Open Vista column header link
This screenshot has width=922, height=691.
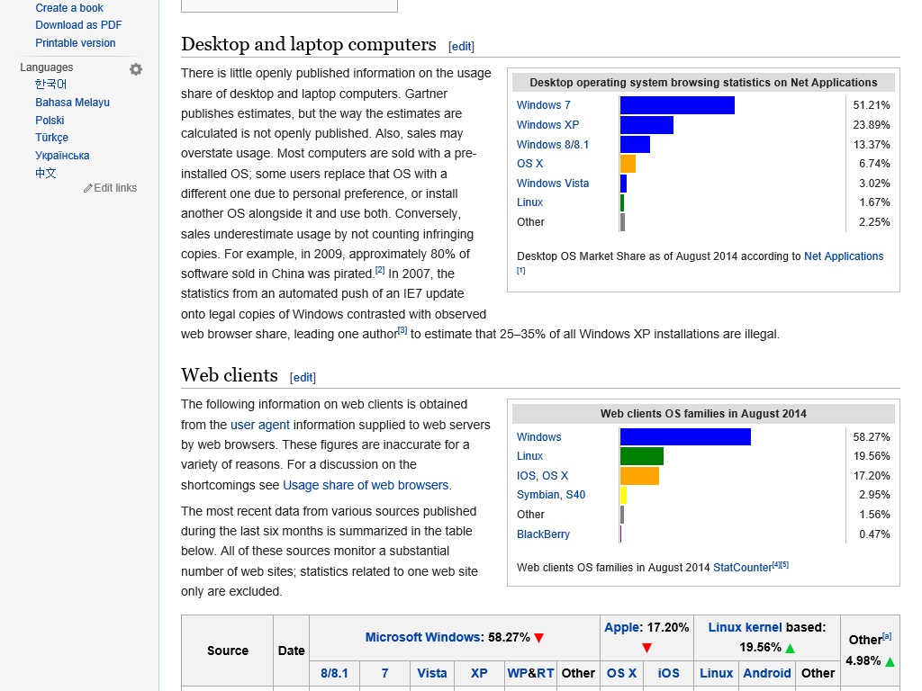pos(432,673)
